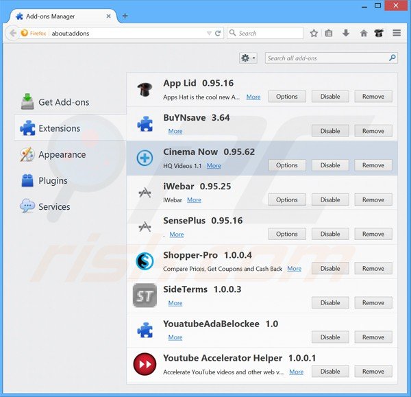
Task: Remove Youtube Accelerator Helper extension
Action: tap(373, 372)
